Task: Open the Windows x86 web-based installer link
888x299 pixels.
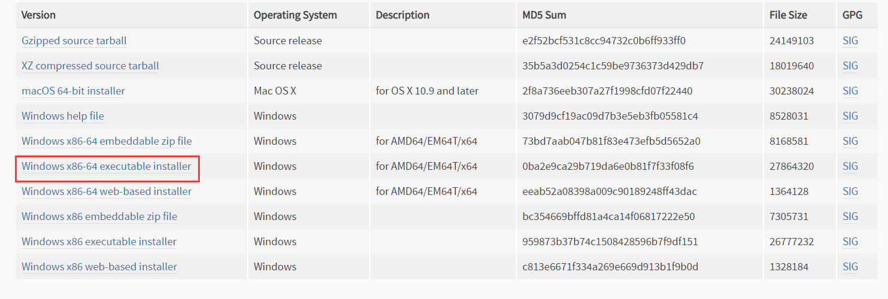Action: tap(99, 267)
